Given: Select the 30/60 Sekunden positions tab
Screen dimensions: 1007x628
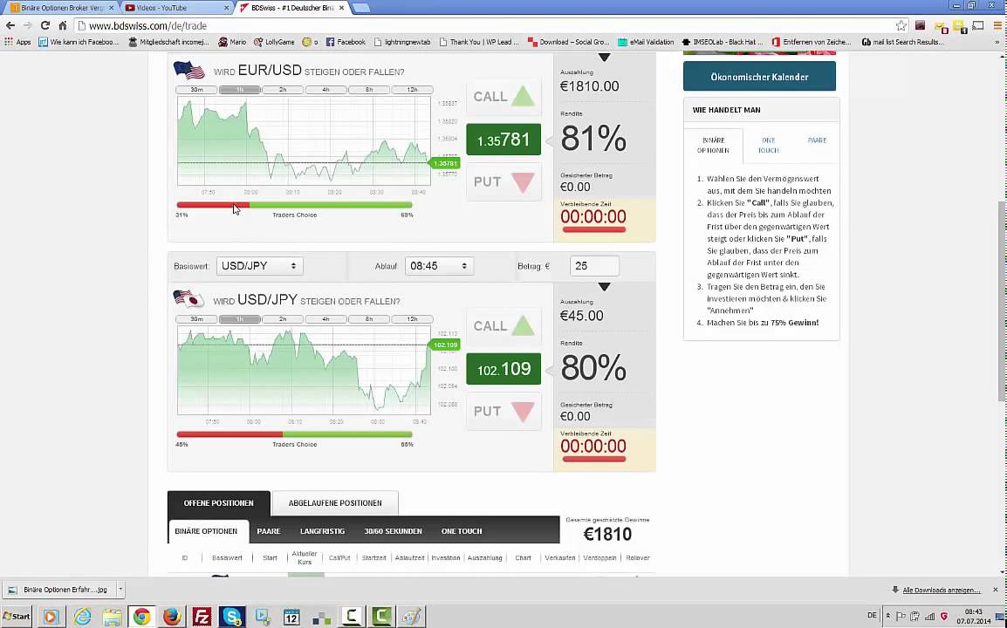Looking at the screenshot, I should pyautogui.click(x=393, y=531).
